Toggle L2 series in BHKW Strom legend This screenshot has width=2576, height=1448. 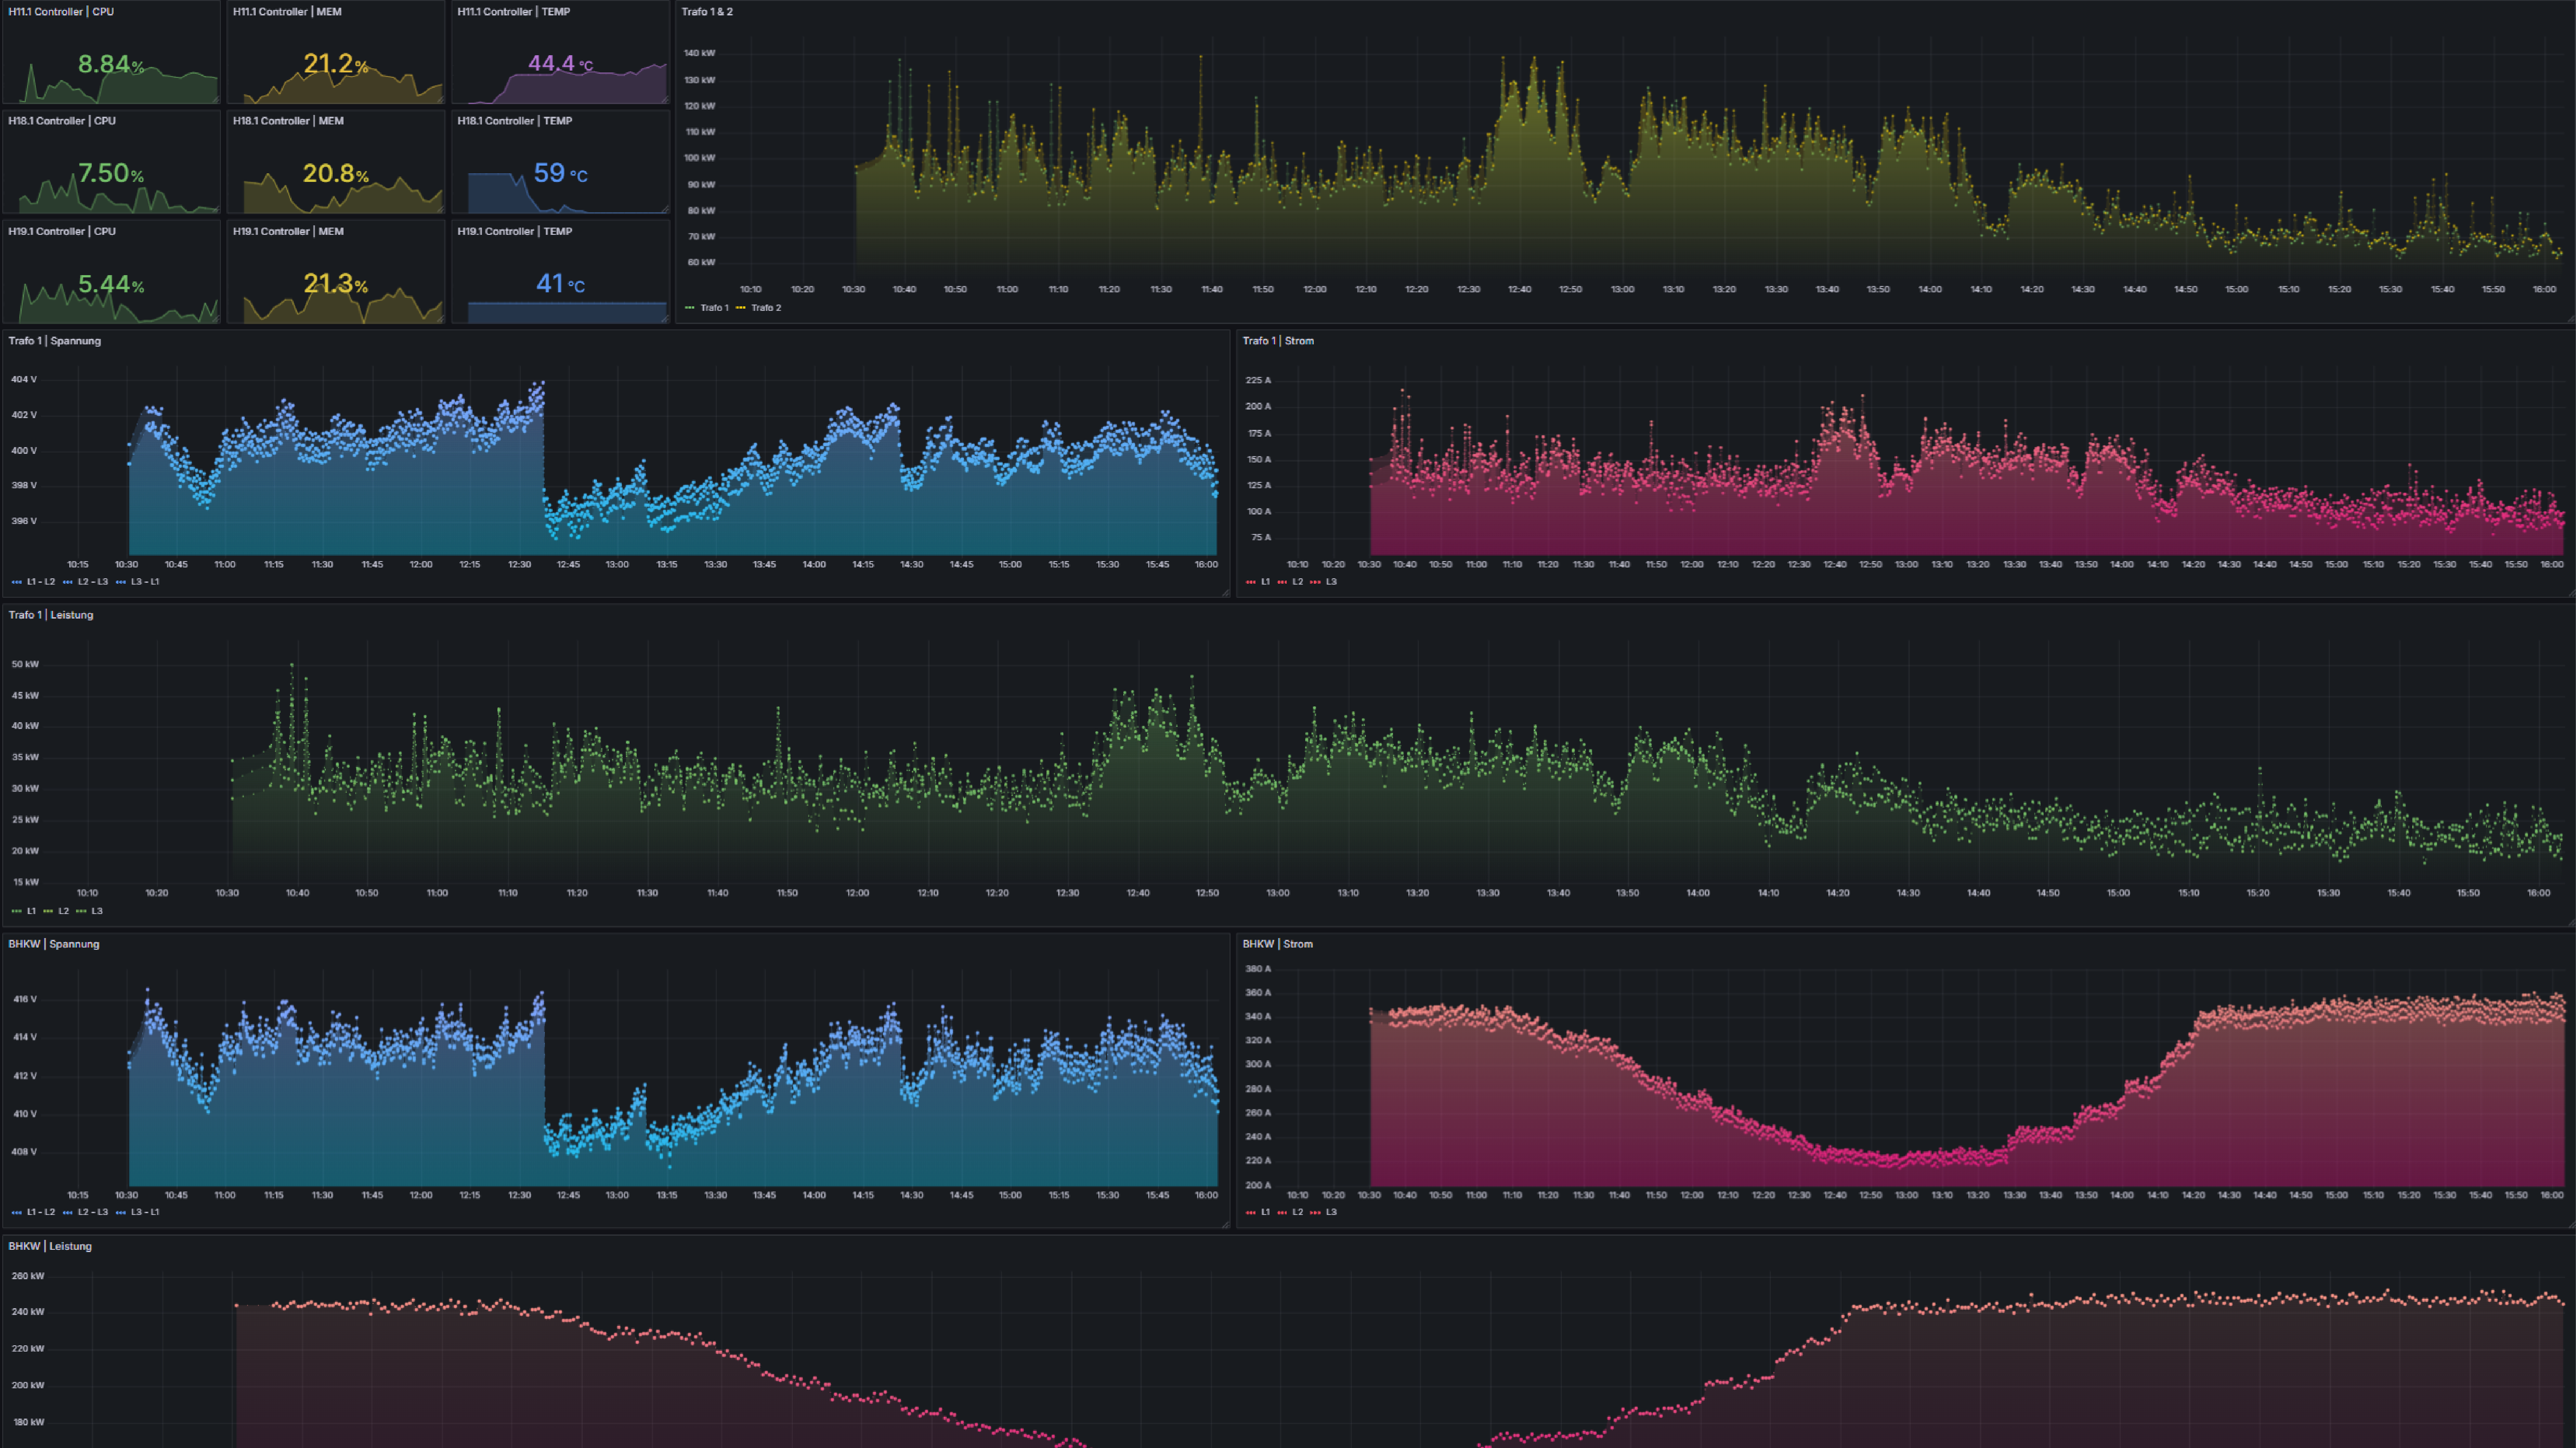click(x=1298, y=1212)
